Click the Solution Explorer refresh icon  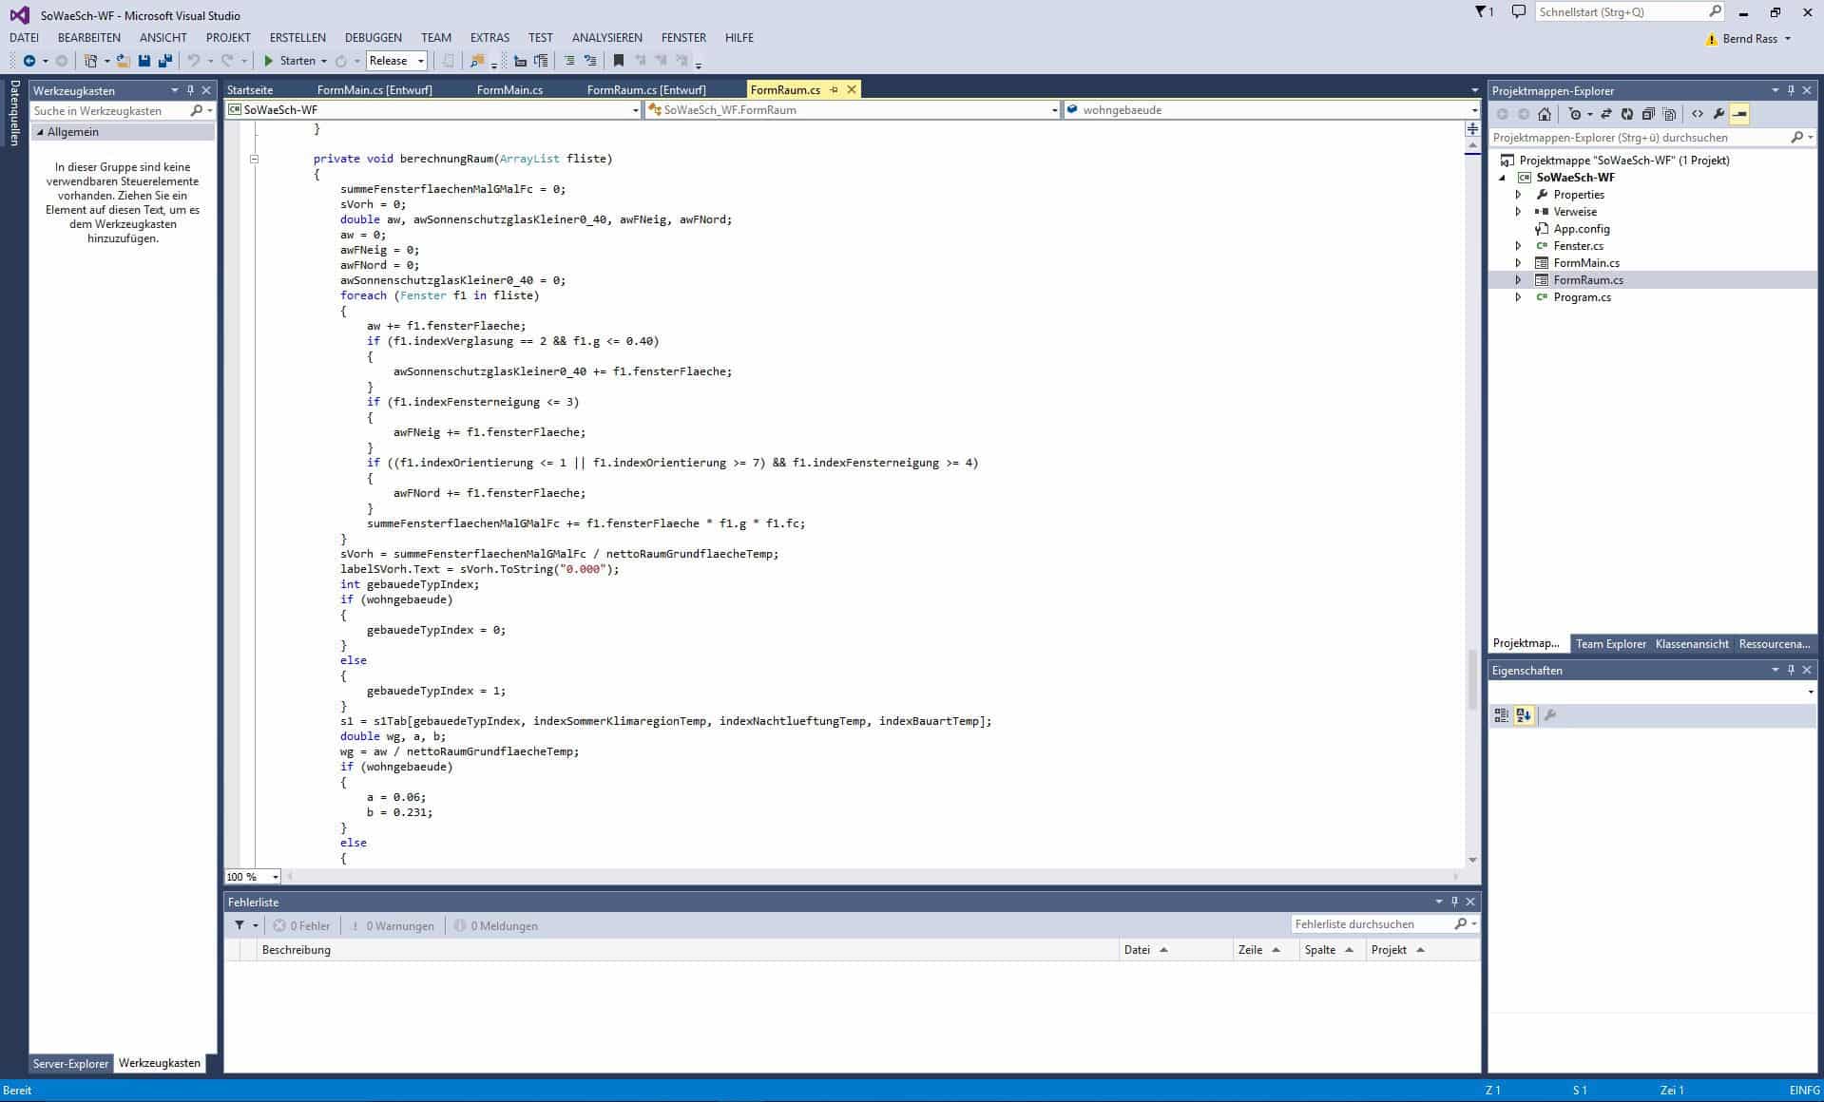[1627, 114]
